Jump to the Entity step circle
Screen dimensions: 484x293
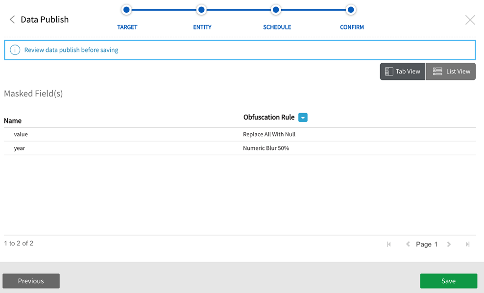201,10
